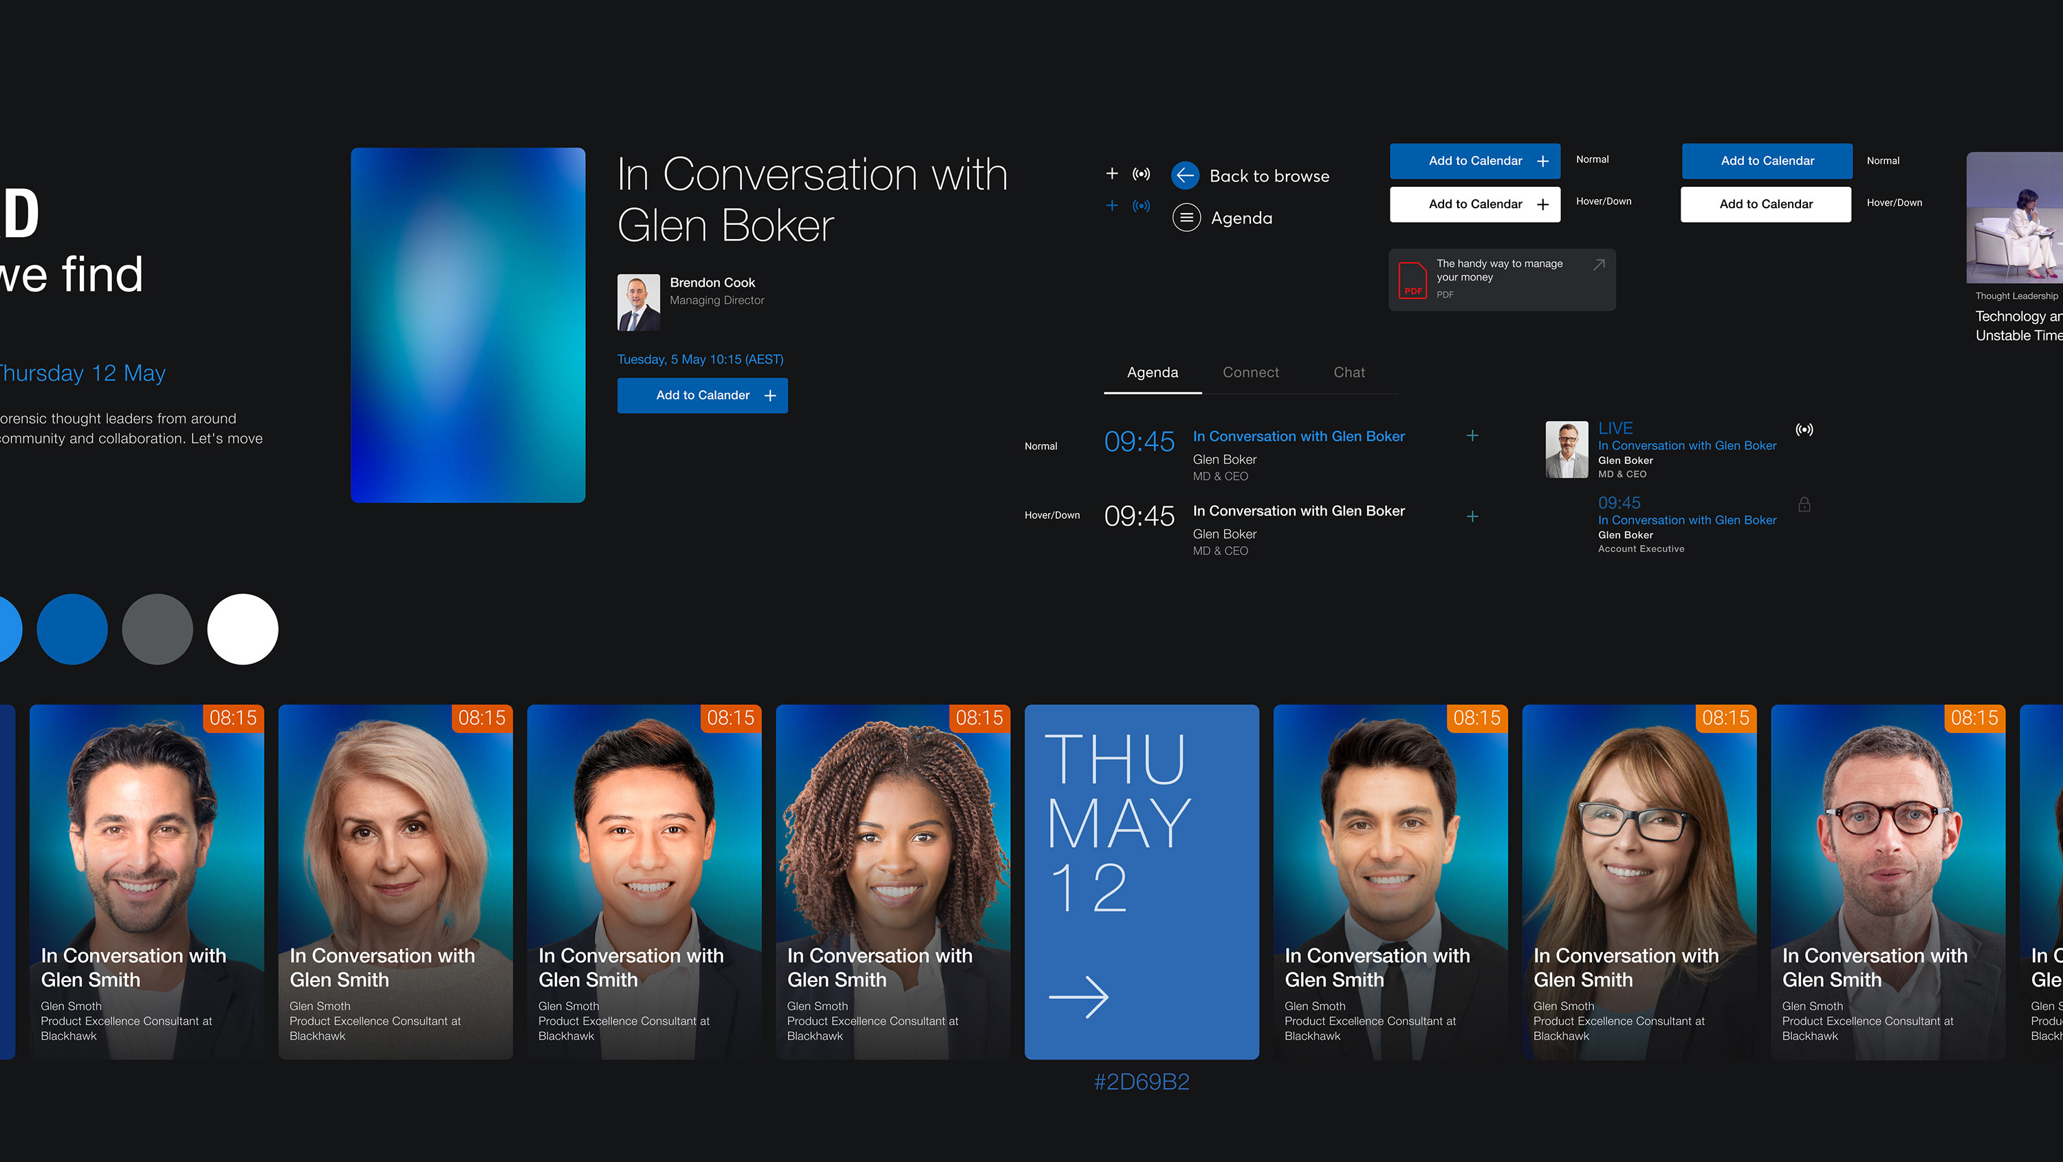Open the Chat tab
Image resolution: width=2063 pixels, height=1162 pixels.
pos(1349,372)
